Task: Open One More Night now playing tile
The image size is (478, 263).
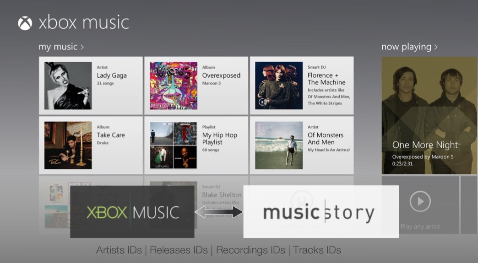Action: [x=430, y=115]
